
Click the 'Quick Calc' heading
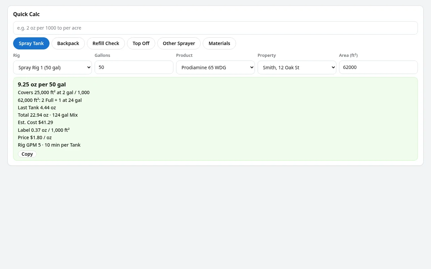click(26, 14)
